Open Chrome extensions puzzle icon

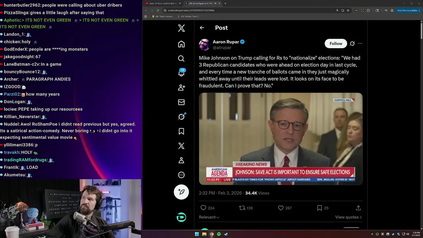(368, 10)
